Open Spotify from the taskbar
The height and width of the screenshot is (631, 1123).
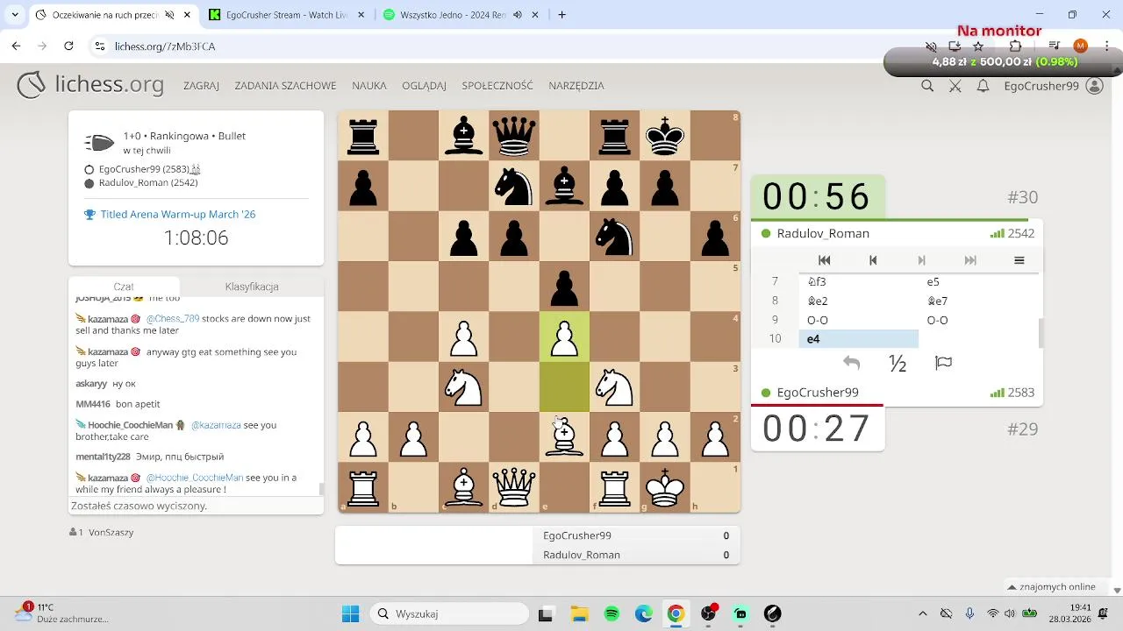click(x=612, y=613)
